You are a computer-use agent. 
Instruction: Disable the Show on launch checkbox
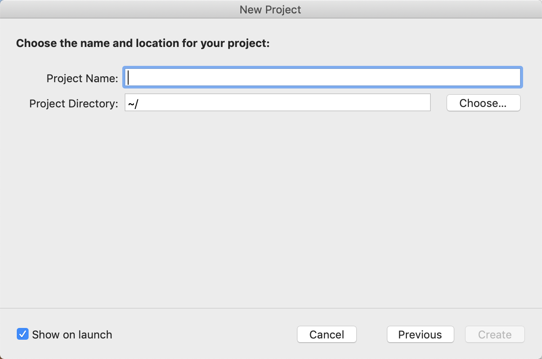coord(22,334)
